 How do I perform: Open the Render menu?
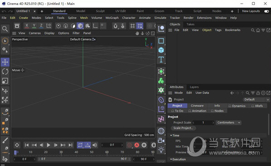tap(189, 18)
